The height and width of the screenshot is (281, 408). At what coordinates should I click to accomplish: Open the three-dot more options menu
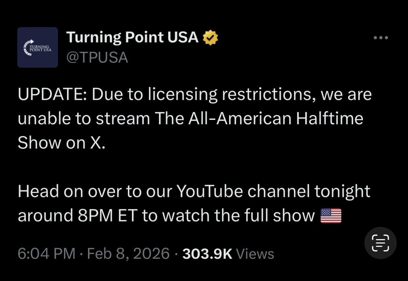coord(380,38)
